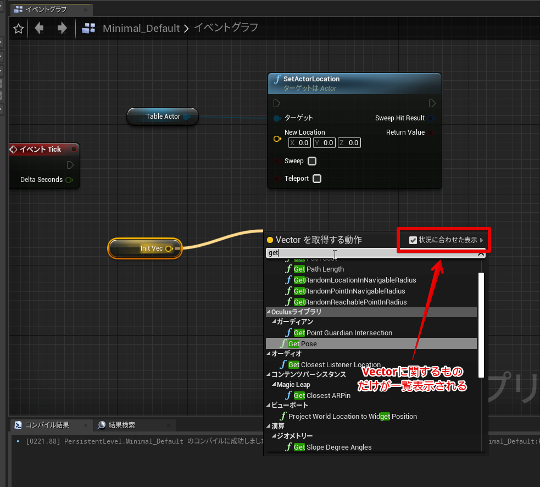540x487 pixels.
Task: Clear the action search field with X
Action: click(x=481, y=254)
